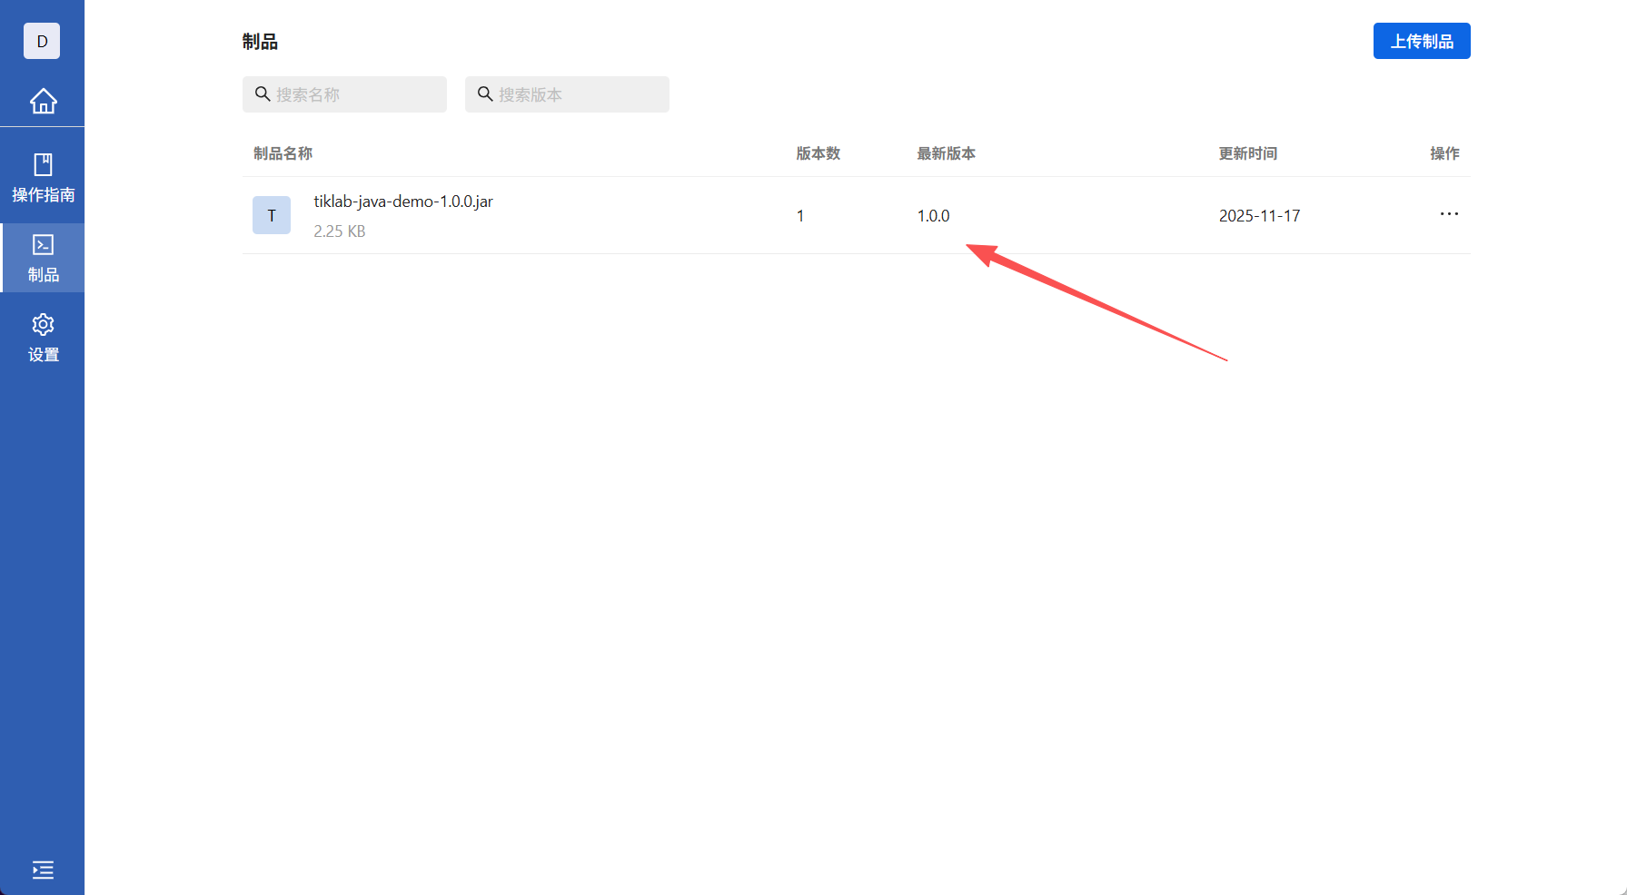This screenshot has width=1627, height=895.
Task: Click the magnifier icon in version search box
Action: [485, 93]
